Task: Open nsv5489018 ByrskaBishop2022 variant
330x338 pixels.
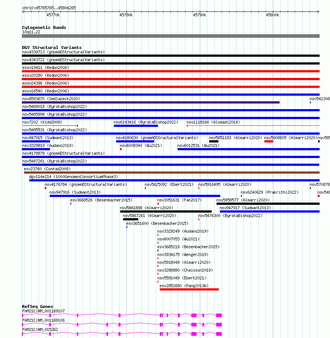Action: click(x=55, y=107)
